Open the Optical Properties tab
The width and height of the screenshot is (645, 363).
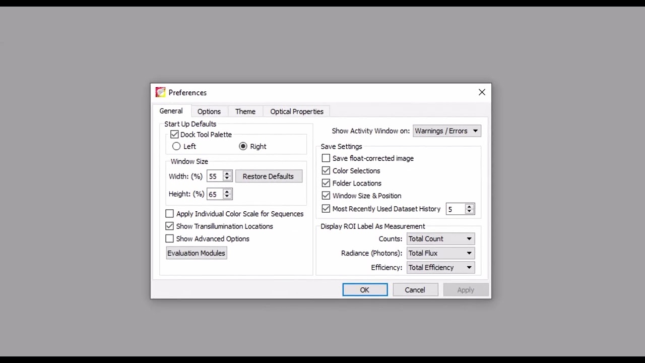(x=297, y=111)
